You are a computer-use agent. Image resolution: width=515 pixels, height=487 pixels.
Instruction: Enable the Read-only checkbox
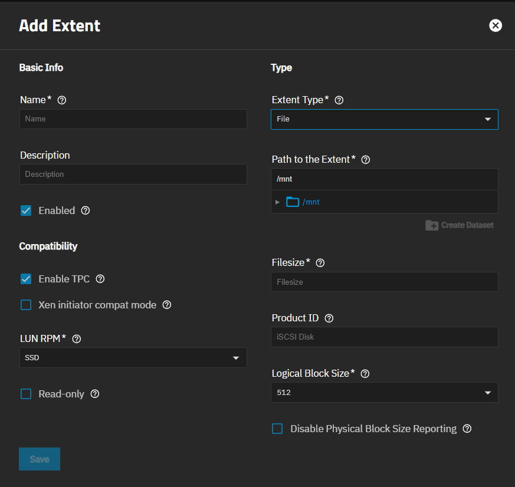tap(26, 394)
